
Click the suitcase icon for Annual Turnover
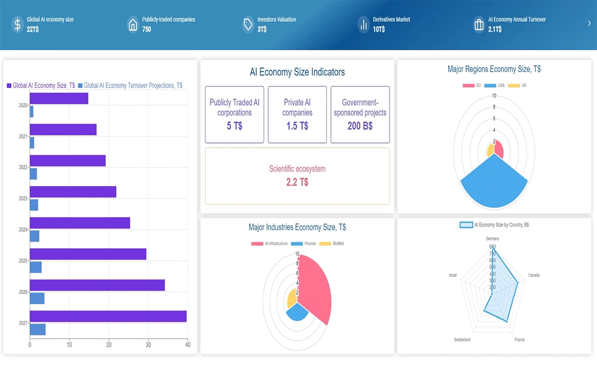coord(479,24)
